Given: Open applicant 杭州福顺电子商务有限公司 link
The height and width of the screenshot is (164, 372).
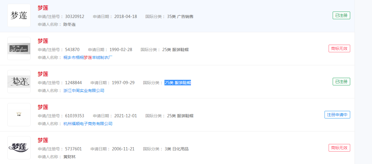Looking at the screenshot, I should (88, 124).
